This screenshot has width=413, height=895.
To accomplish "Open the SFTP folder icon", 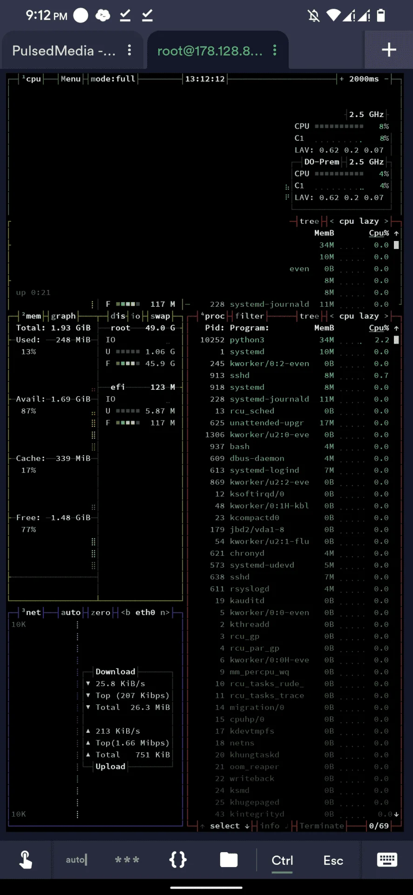I will tap(229, 860).
